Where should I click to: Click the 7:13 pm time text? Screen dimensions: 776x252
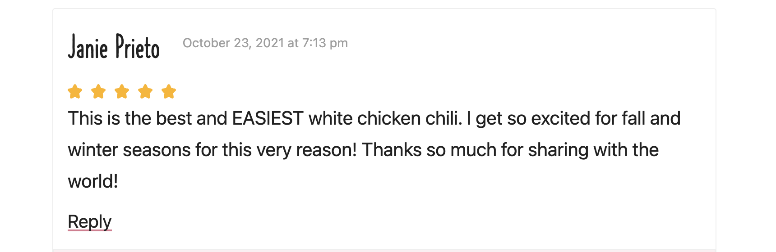click(325, 43)
